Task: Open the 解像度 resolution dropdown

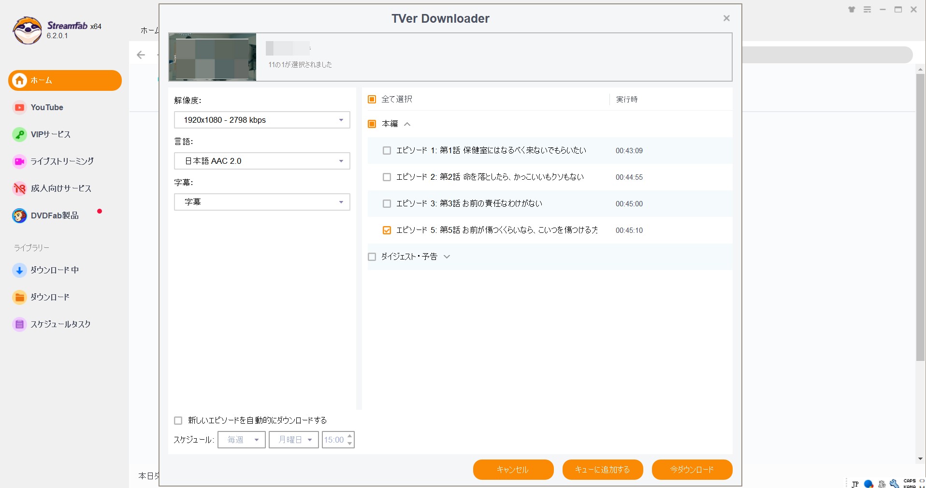Action: tap(262, 120)
